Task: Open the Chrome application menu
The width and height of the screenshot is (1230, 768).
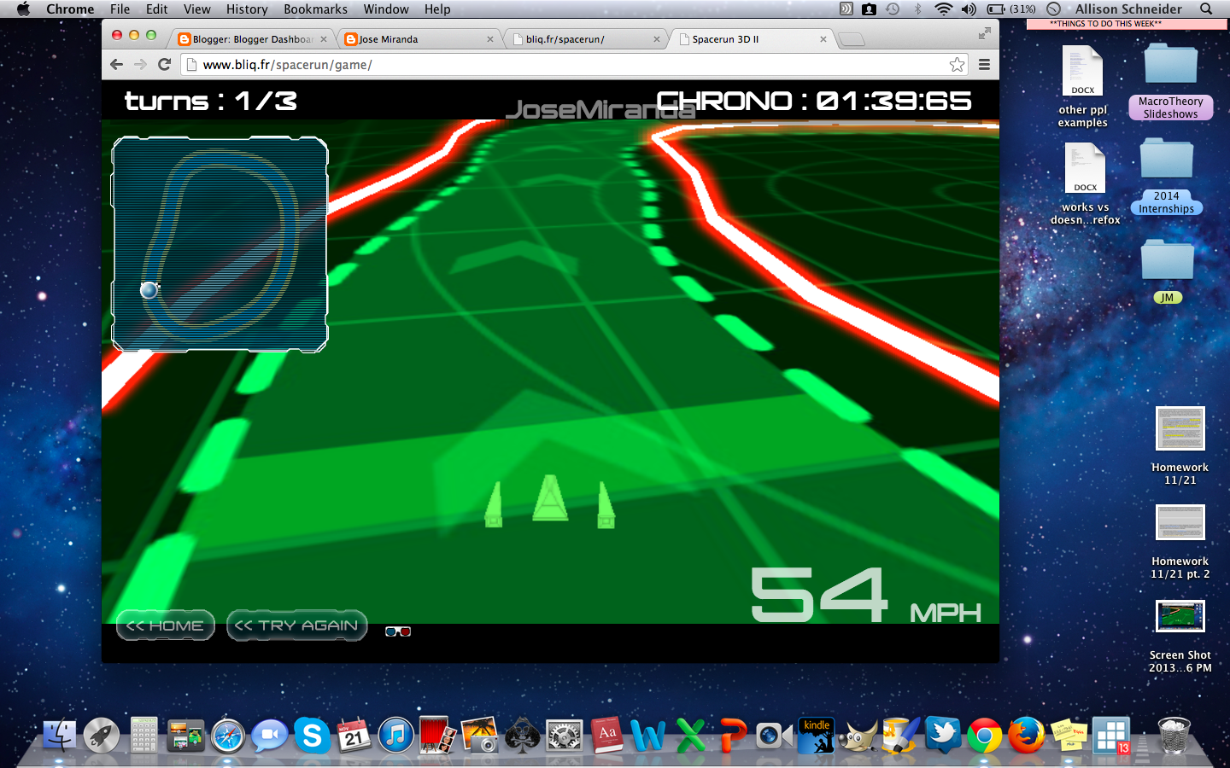Action: click(x=70, y=9)
